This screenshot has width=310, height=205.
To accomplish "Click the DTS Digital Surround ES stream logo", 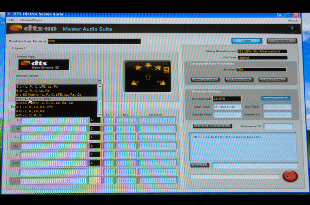I will (x=44, y=65).
